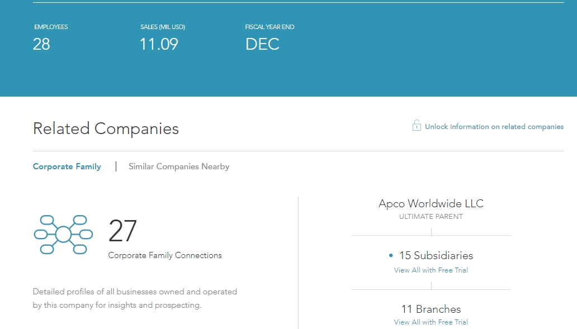Open the Similar Companies Nearby tab
The height and width of the screenshot is (329, 577).
click(179, 166)
